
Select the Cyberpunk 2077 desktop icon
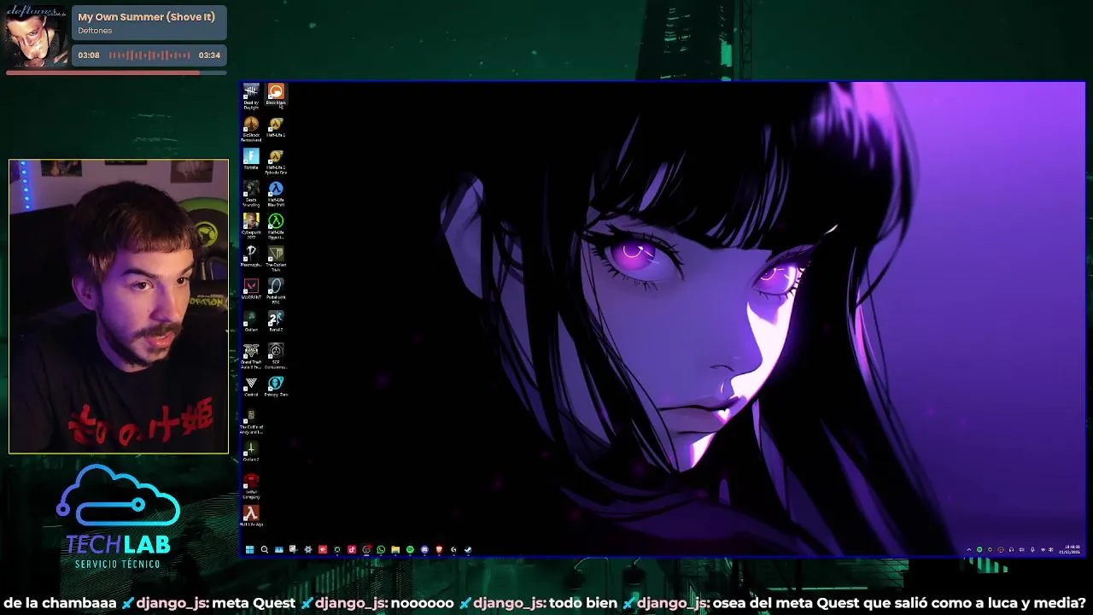(251, 226)
